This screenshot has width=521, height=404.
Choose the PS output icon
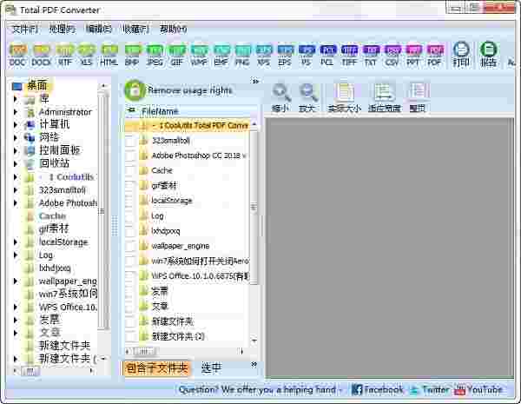pyautogui.click(x=307, y=55)
